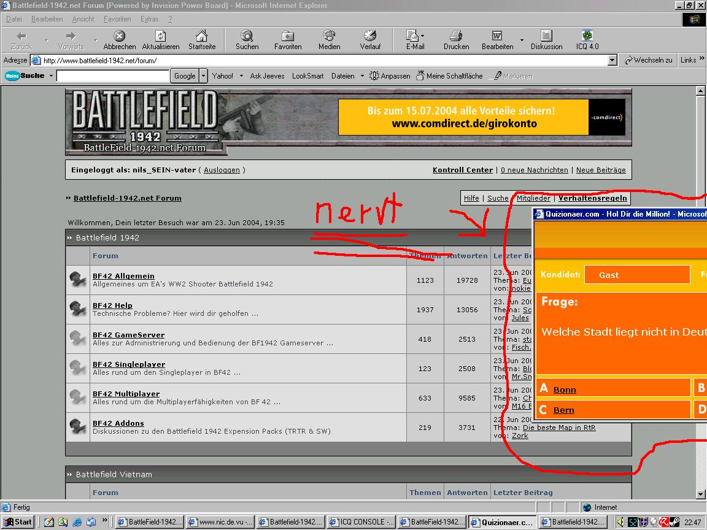Click the Bearbeiten Word edit icon

point(497,36)
